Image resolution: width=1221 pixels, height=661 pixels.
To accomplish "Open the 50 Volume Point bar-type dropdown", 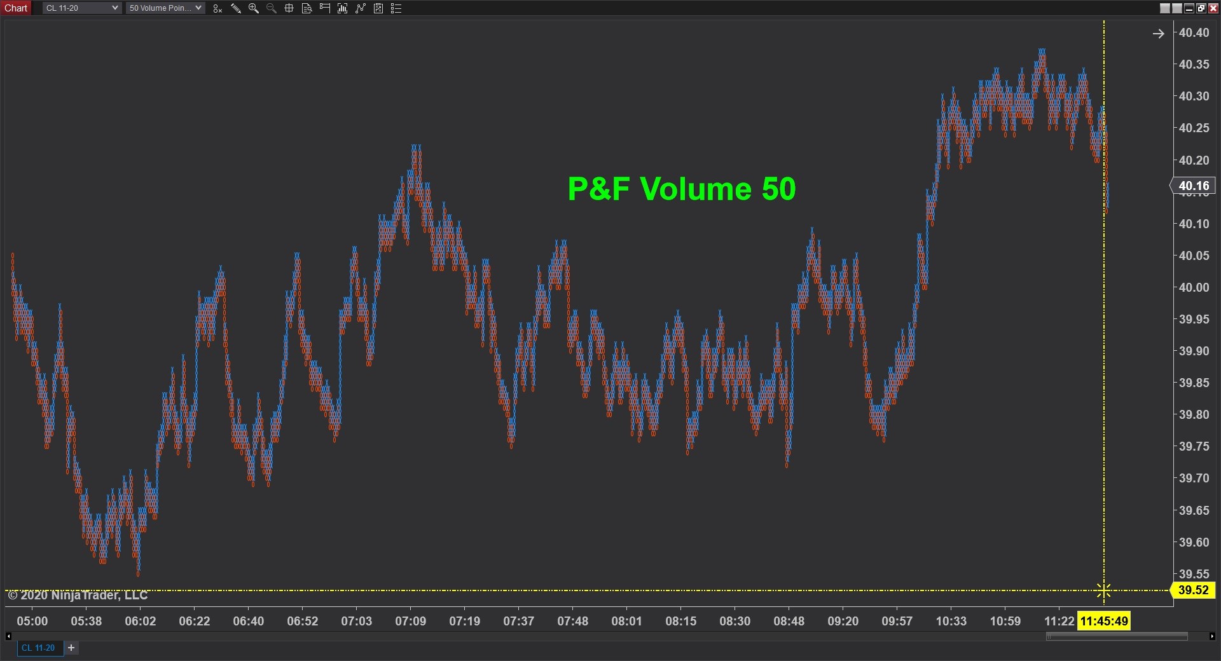I will coord(165,8).
